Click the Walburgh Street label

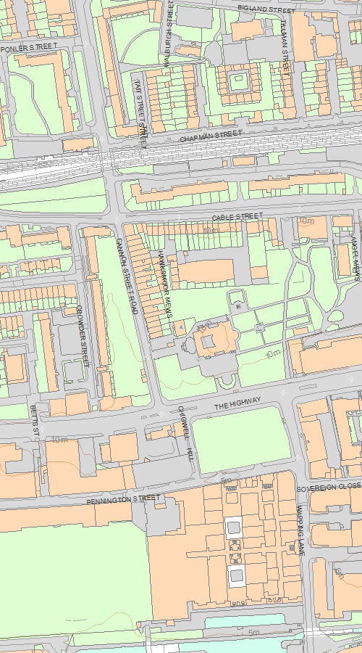point(168,33)
